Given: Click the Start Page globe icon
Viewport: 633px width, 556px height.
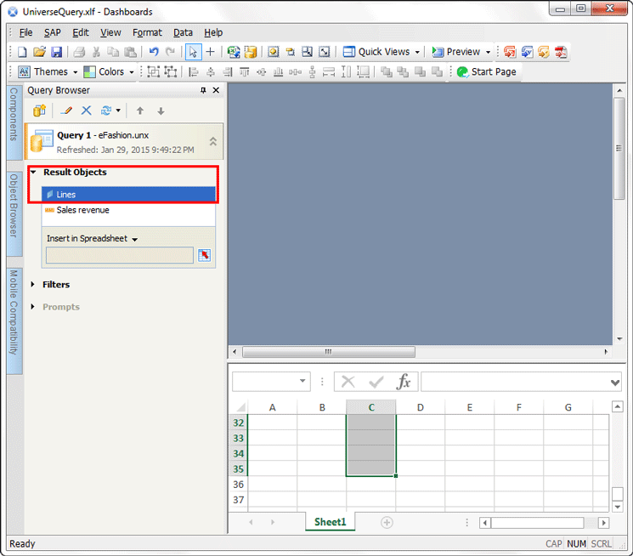Looking at the screenshot, I should (x=463, y=72).
